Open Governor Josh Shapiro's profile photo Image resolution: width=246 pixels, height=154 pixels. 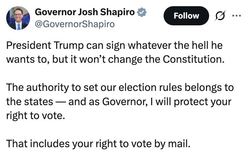point(18,18)
